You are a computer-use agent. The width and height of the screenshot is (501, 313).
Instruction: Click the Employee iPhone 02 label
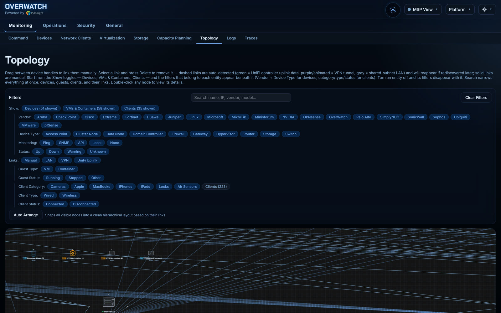pyautogui.click(x=35, y=258)
